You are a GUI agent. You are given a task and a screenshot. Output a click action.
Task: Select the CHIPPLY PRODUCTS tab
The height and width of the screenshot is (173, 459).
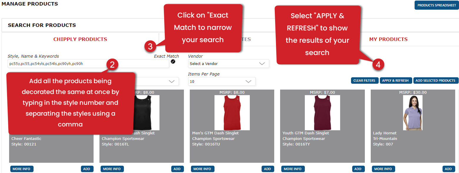tap(80, 39)
